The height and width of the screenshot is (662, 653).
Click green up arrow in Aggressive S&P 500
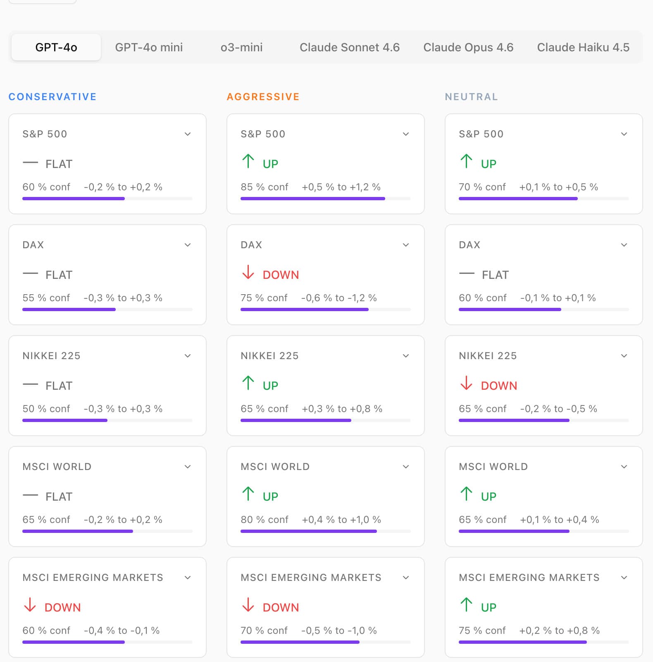click(x=248, y=161)
